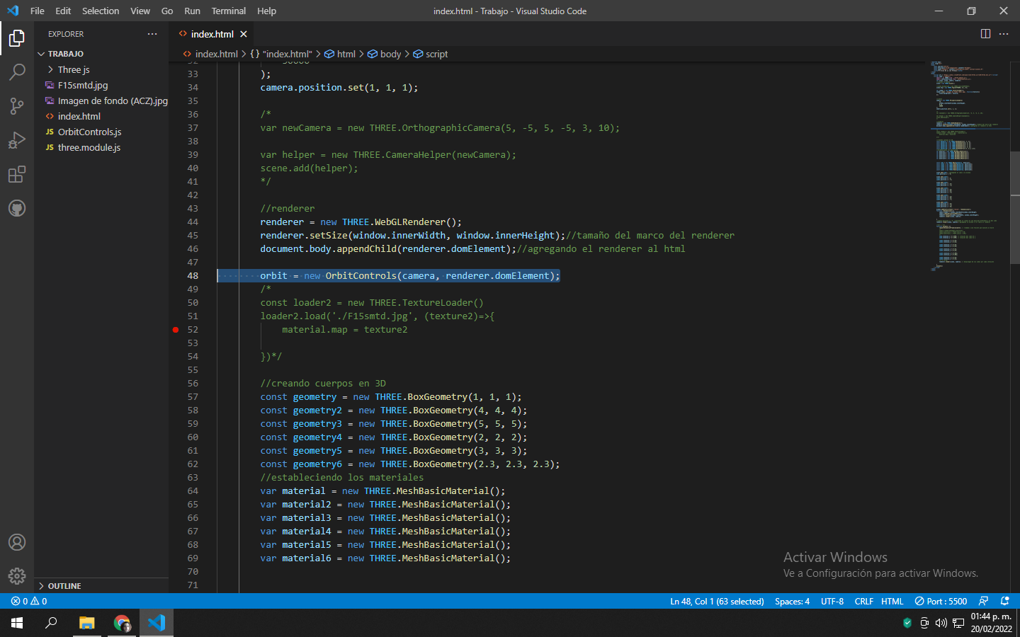Select the index.html editor tab
The width and height of the screenshot is (1020, 637).
[212, 34]
